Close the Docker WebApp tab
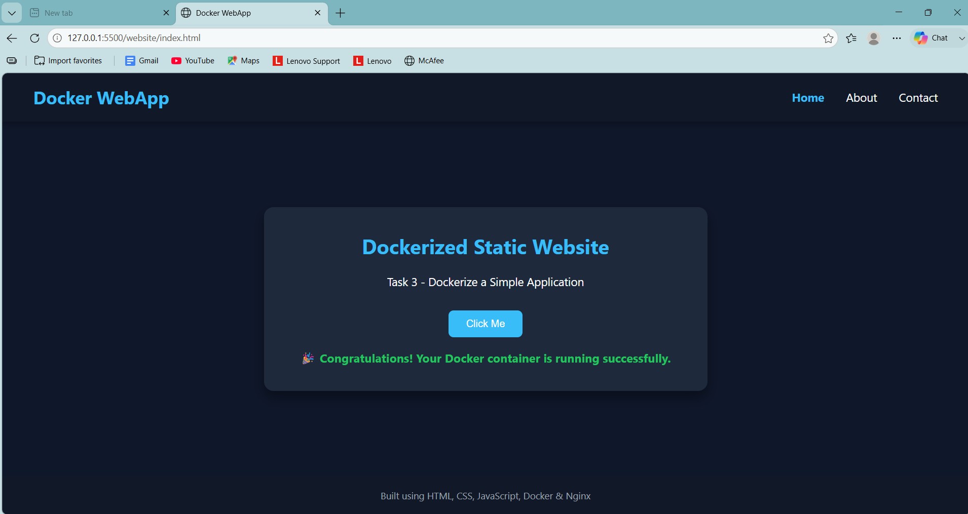The height and width of the screenshot is (514, 968). pos(318,13)
